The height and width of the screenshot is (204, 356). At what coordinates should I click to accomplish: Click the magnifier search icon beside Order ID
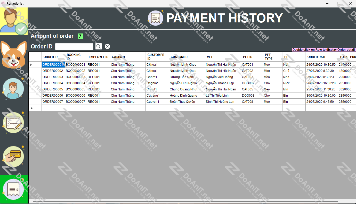[x=99, y=46]
